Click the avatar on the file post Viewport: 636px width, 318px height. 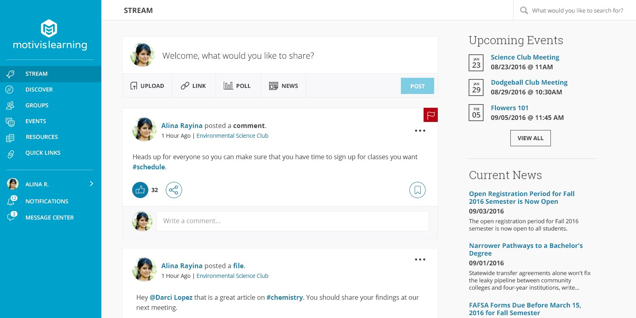coord(144,269)
